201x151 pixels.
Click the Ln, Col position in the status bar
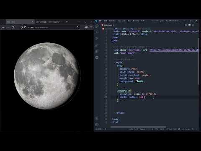click(x=134, y=129)
